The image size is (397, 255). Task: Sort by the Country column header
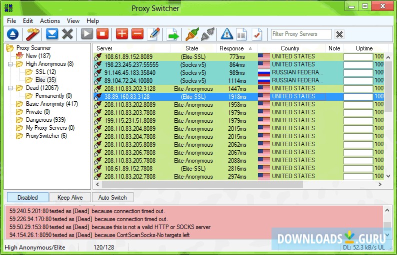291,48
